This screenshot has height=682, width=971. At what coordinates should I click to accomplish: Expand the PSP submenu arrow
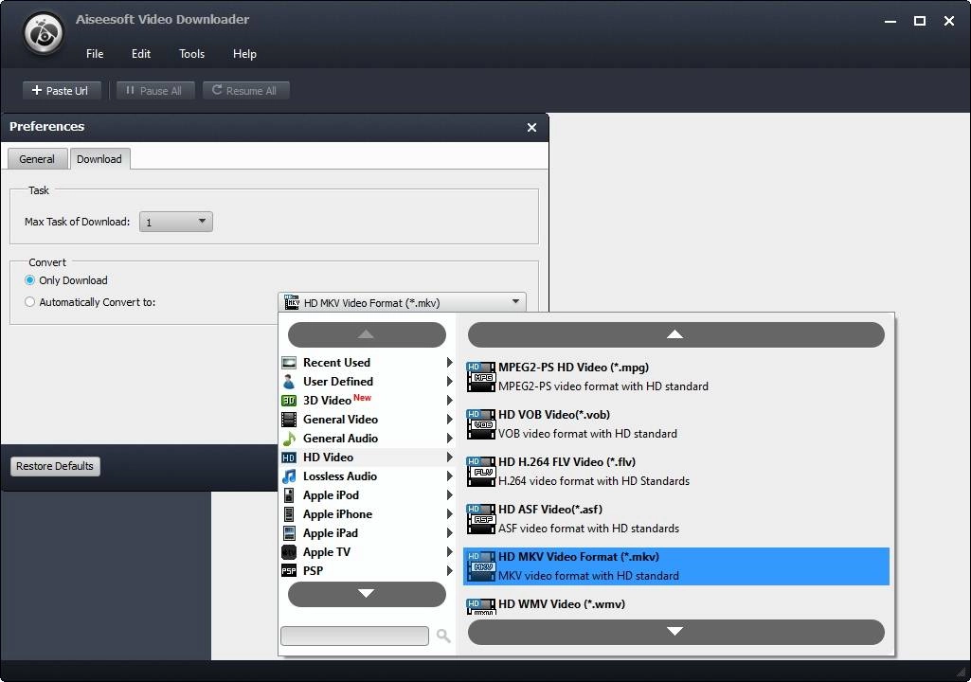click(450, 571)
